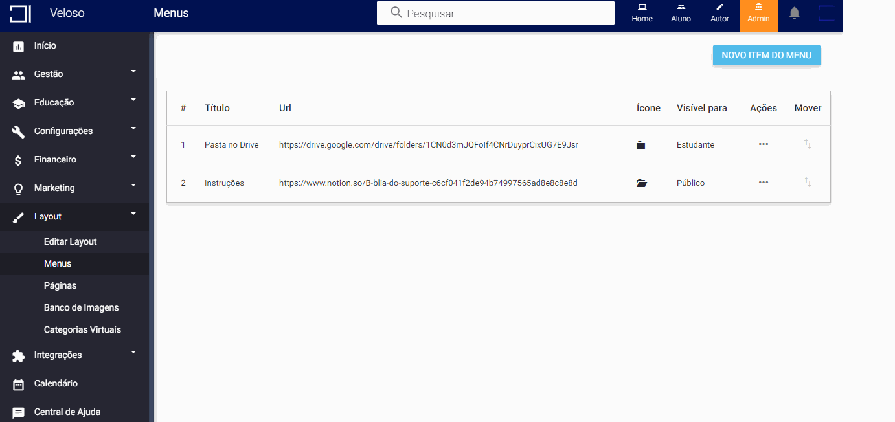Viewport: 895px width, 422px height.
Task: Click the Pesquisar search field
Action: pos(495,13)
